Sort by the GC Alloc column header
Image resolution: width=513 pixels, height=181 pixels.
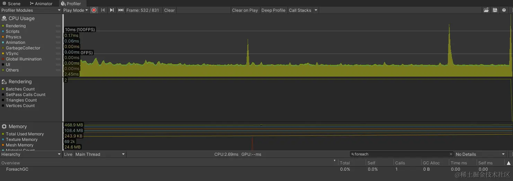[x=435, y=163]
